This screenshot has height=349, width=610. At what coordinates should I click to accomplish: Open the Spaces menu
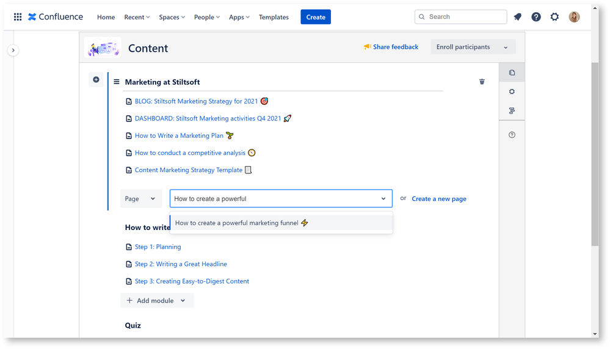click(x=172, y=17)
